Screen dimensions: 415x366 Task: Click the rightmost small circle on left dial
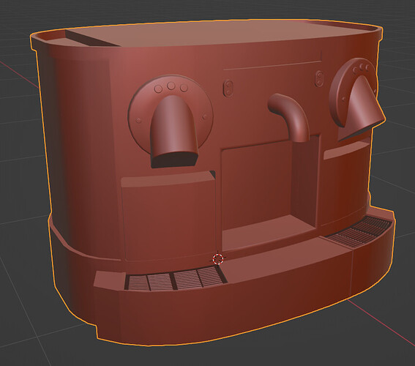tap(184, 88)
